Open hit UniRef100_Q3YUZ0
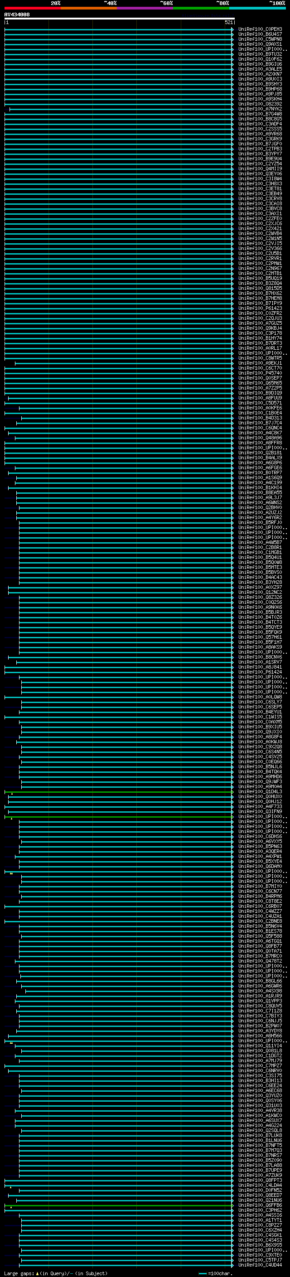Viewport: 290px width, 1277px height. (x=260, y=1095)
